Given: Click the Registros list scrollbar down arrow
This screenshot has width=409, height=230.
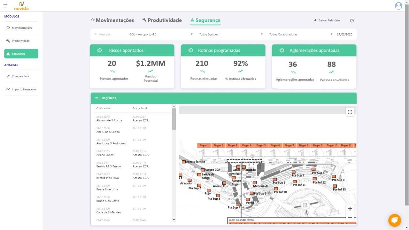Looking at the screenshot, I should (x=174, y=219).
